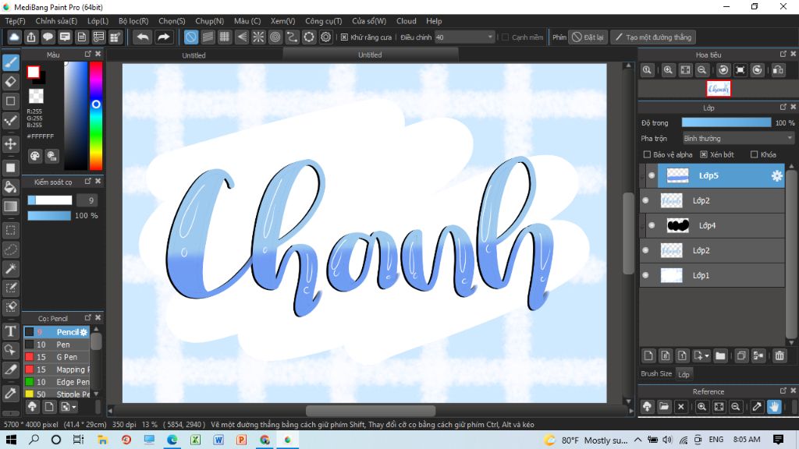Select the Move tool
The width and height of the screenshot is (799, 449).
[x=11, y=144]
